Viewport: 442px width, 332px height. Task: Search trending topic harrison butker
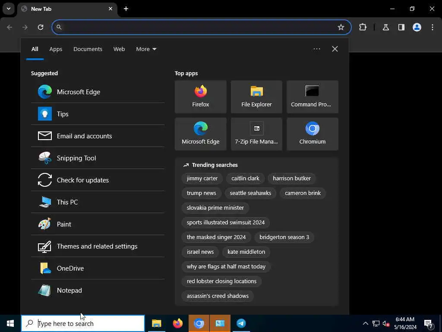click(292, 179)
